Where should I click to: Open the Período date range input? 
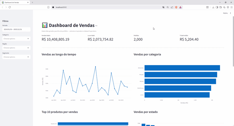(x=16, y=29)
